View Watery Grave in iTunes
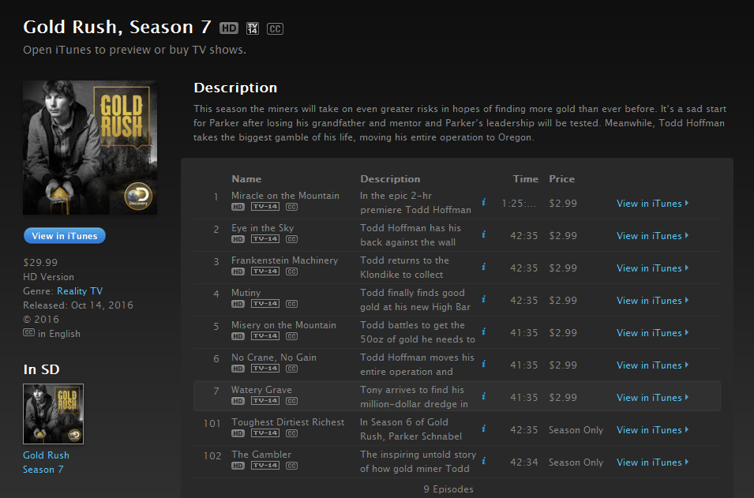 click(x=652, y=398)
